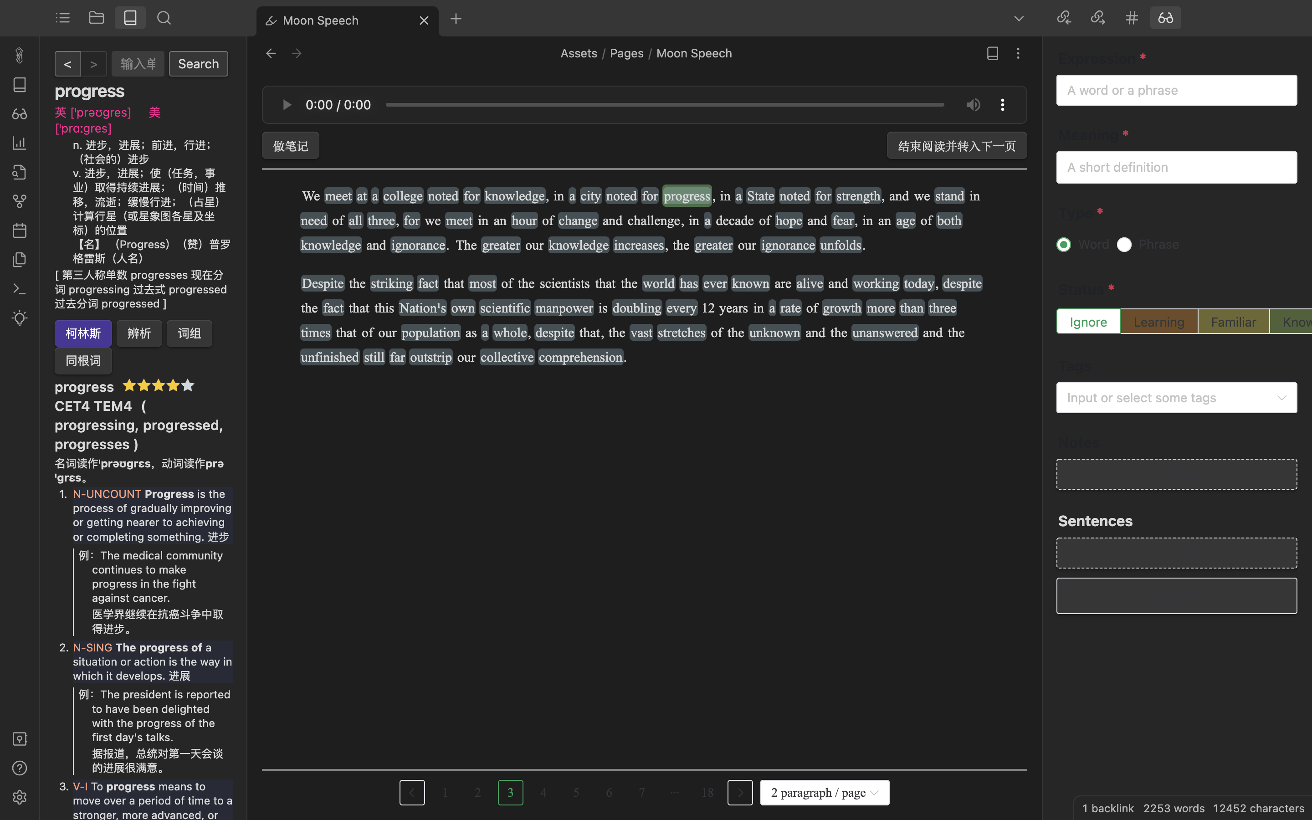Click the lightbulb icon in sidebar

click(x=20, y=318)
